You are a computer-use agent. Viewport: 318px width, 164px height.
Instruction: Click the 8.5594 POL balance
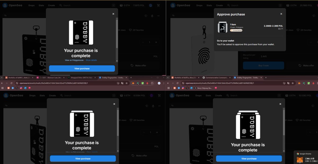pyautogui.click(x=139, y=95)
